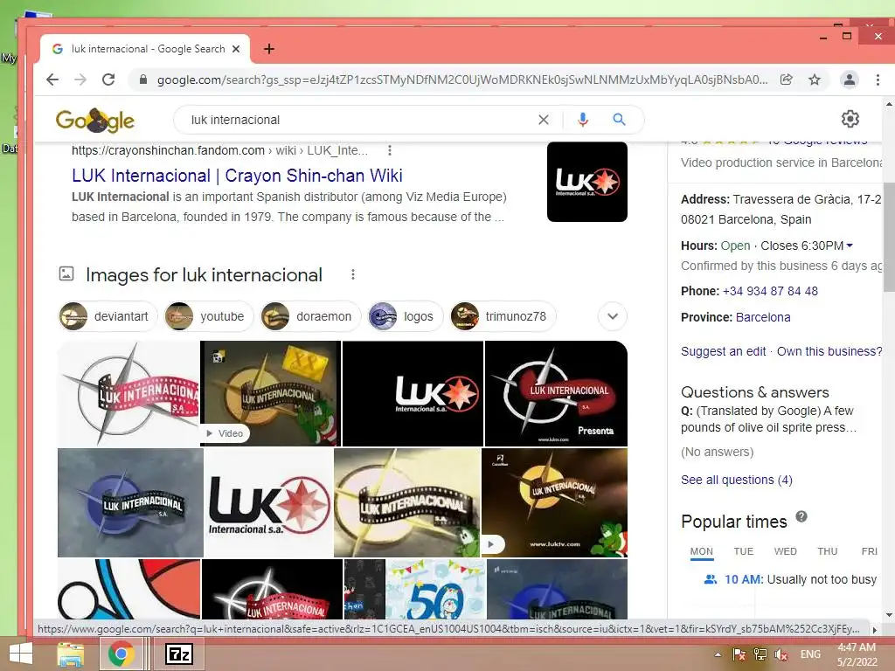This screenshot has width=895, height=671.
Task: Open red film-strip LUK logo on white image
Action: [129, 394]
